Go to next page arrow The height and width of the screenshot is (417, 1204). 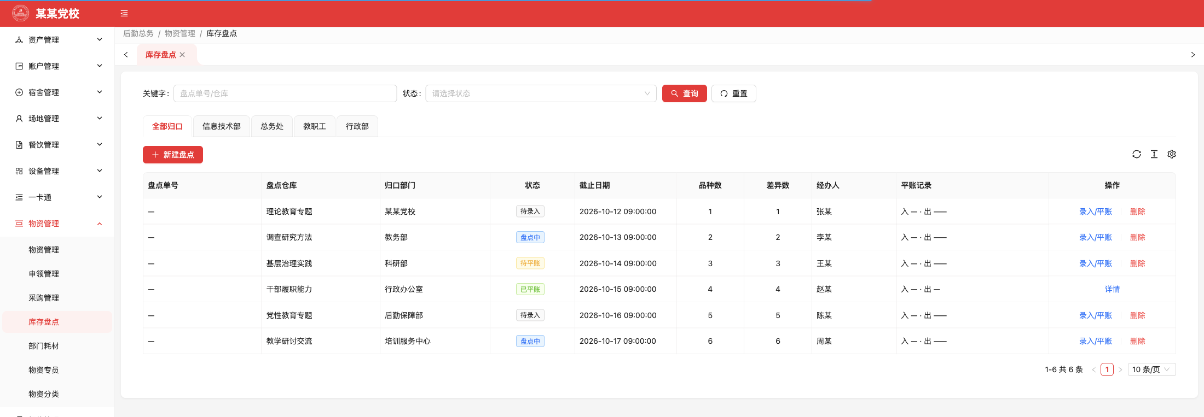pyautogui.click(x=1120, y=369)
